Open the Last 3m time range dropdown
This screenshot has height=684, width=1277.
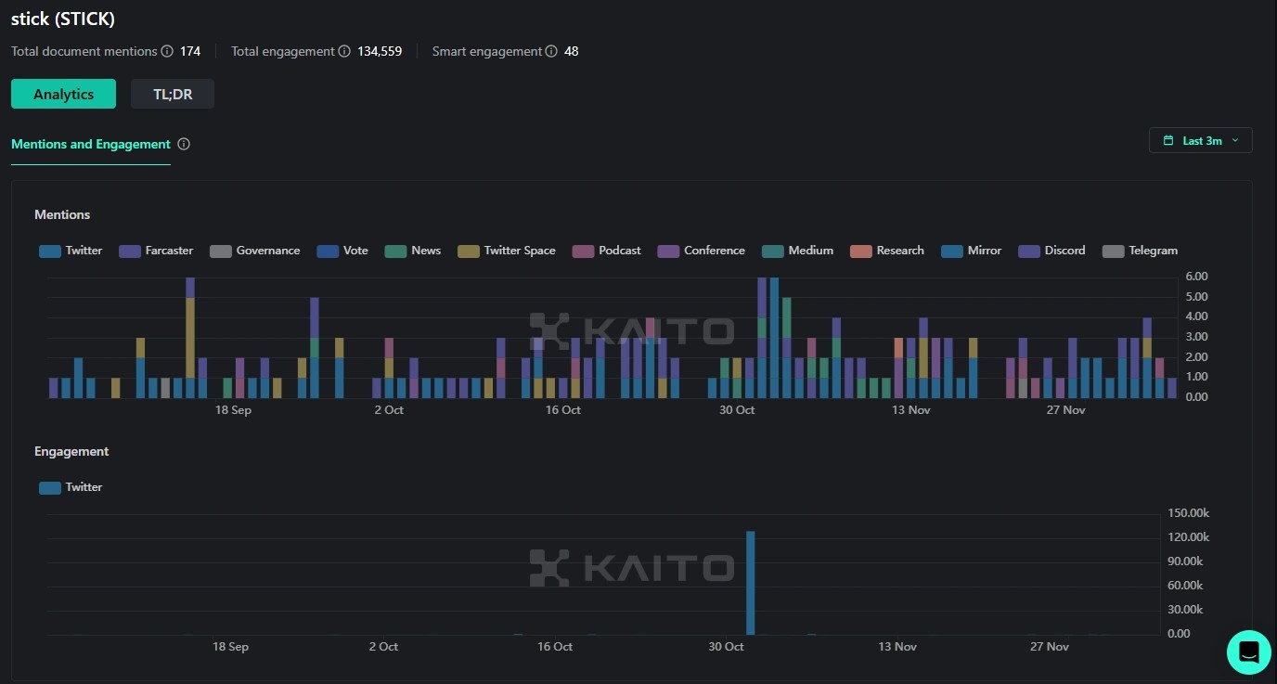click(x=1201, y=141)
